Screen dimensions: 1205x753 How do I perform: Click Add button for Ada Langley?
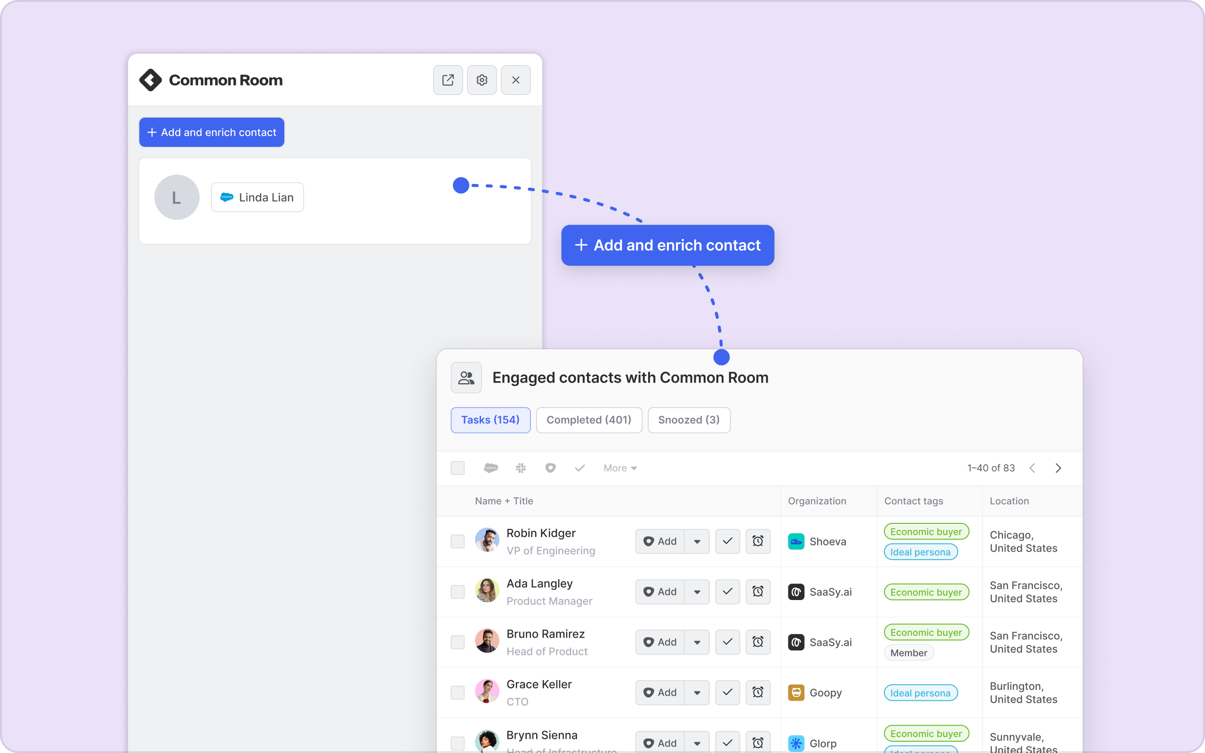pos(660,591)
